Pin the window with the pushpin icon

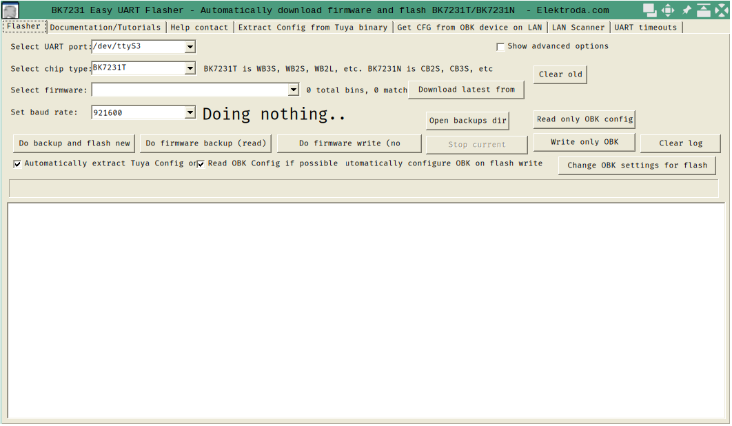(x=686, y=10)
